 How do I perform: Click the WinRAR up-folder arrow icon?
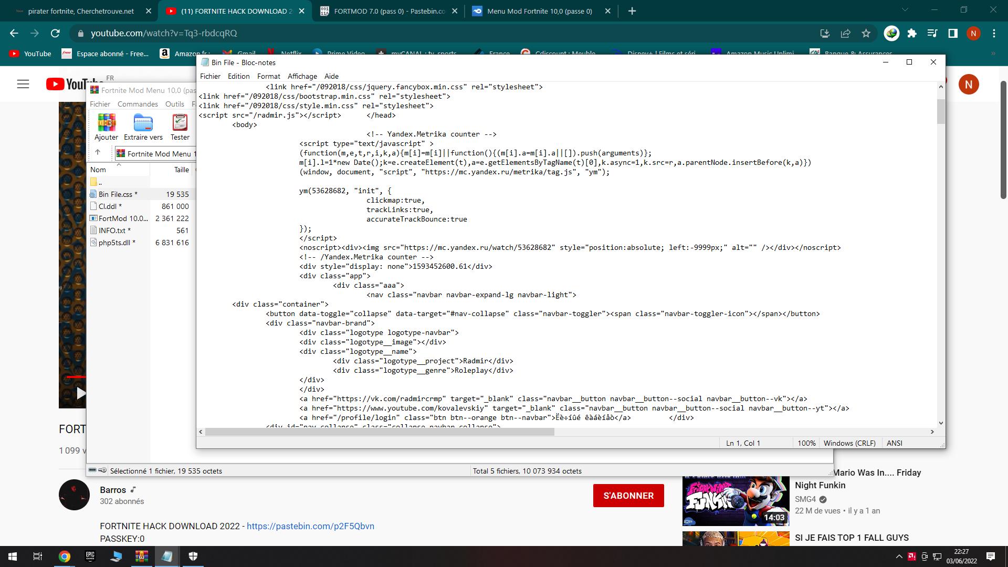click(98, 153)
